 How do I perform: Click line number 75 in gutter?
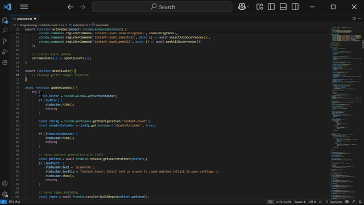pyautogui.click(x=18, y=88)
